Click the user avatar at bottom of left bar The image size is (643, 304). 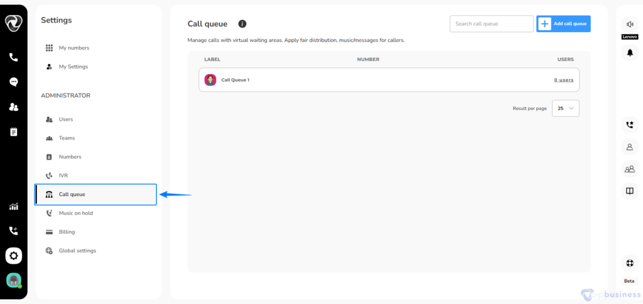click(14, 281)
